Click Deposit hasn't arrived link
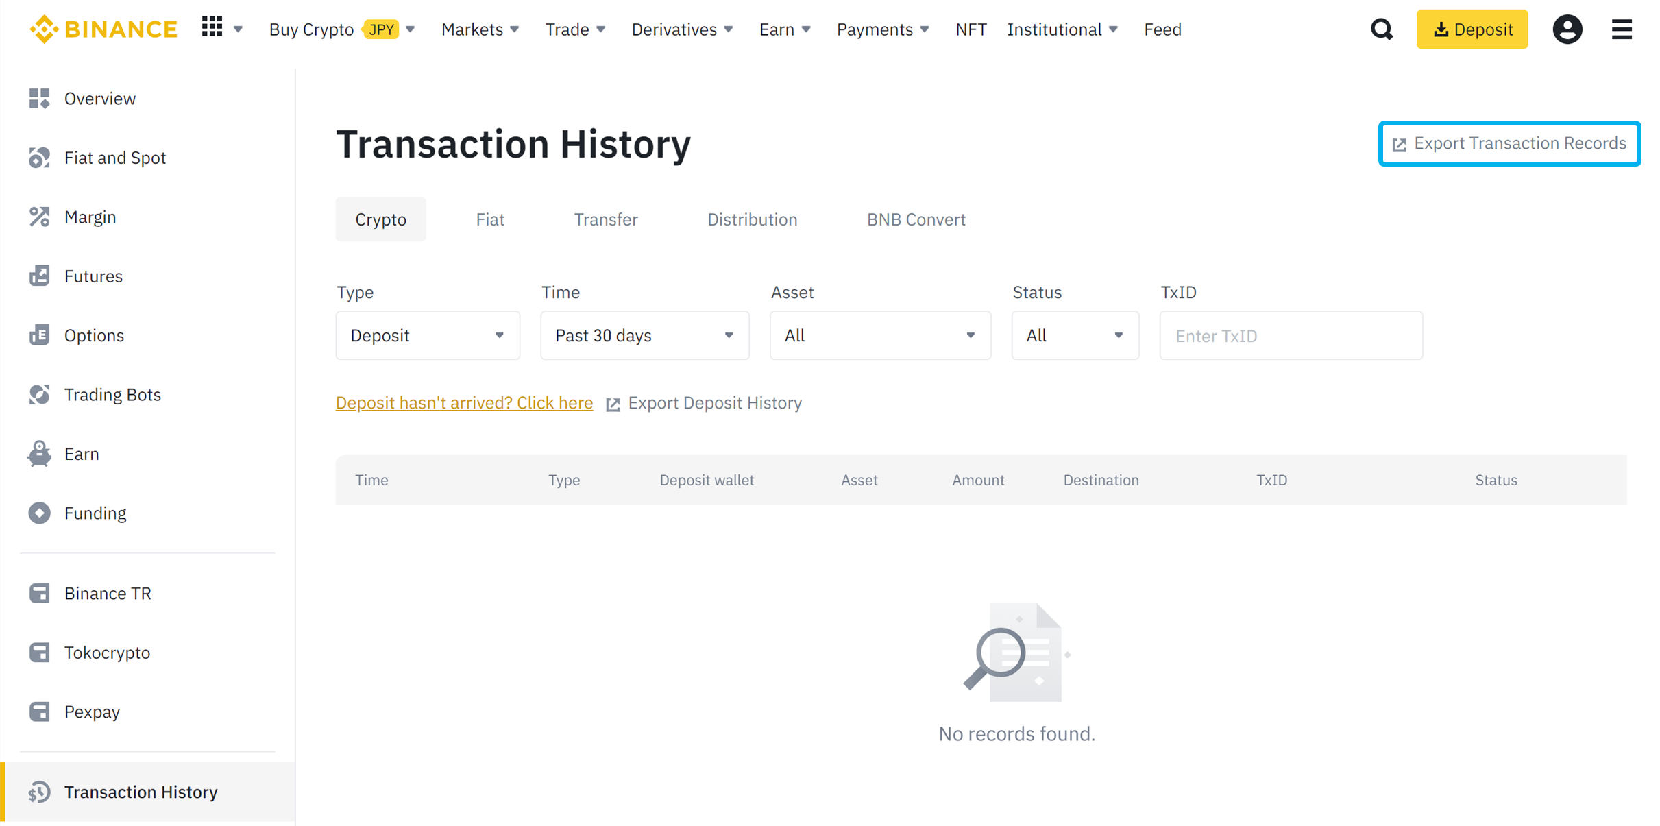The height and width of the screenshot is (826, 1660). coord(464,402)
